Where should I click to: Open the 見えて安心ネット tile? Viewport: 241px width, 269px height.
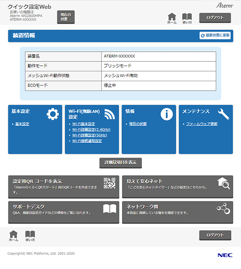coord(177,186)
